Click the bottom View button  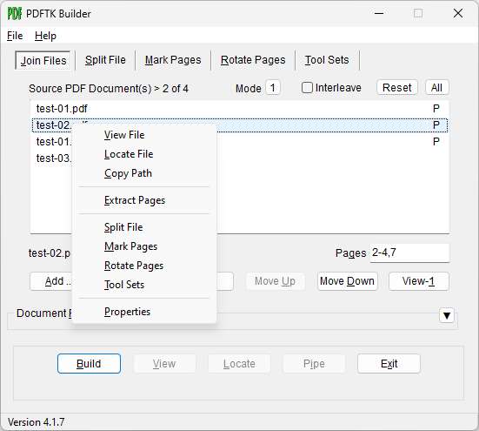[x=164, y=364]
